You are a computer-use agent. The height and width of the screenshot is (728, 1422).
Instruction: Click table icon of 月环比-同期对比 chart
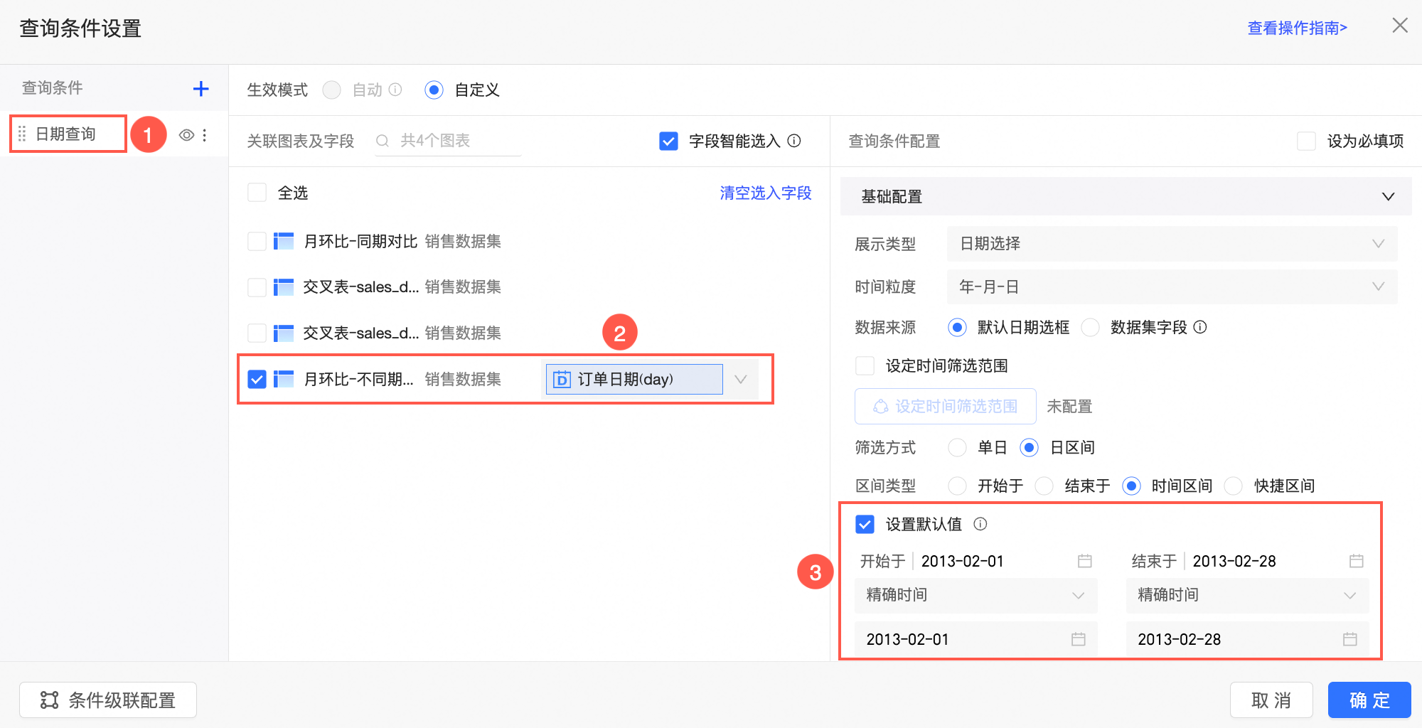pyautogui.click(x=284, y=241)
